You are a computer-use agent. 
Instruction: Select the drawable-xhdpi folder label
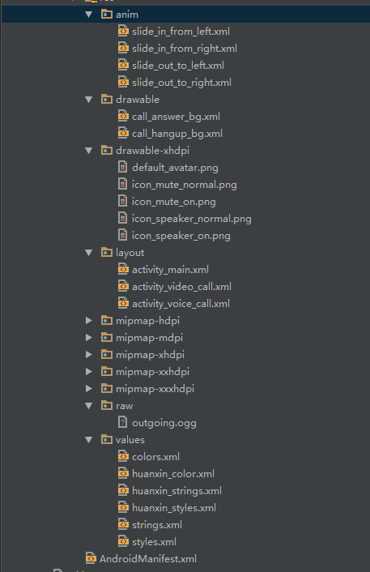(x=152, y=151)
